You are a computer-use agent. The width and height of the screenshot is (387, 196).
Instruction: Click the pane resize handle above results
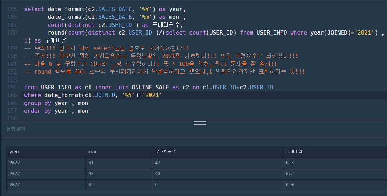coord(200,123)
